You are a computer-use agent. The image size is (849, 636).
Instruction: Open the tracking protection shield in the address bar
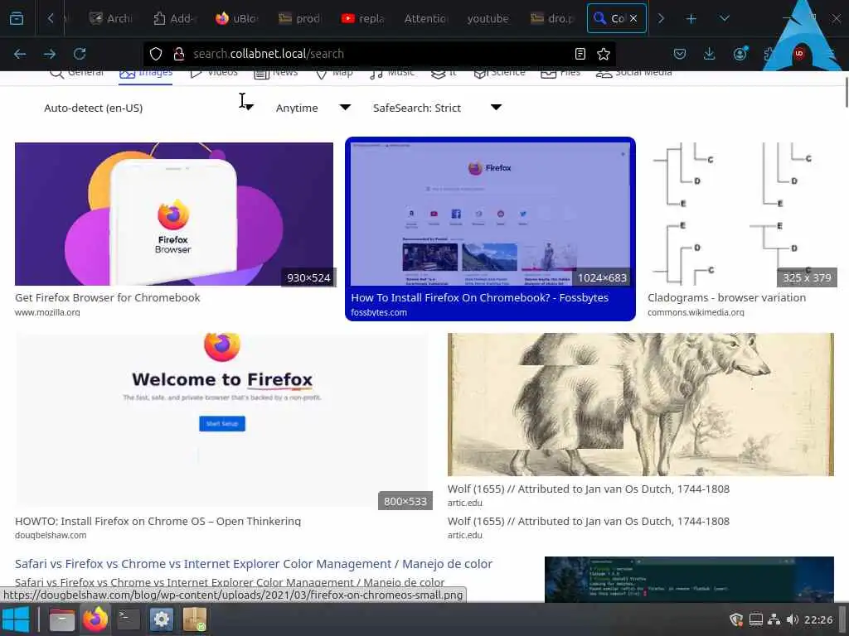(x=156, y=54)
